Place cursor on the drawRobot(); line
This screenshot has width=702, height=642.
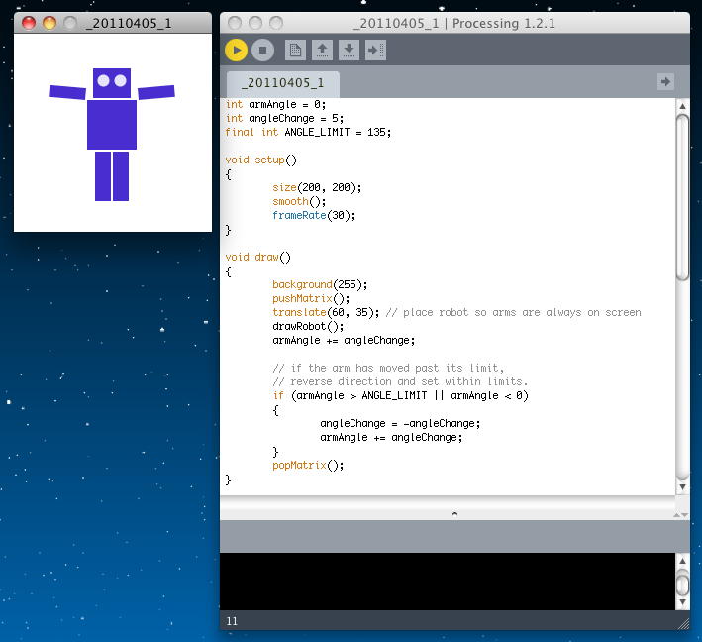(x=308, y=326)
